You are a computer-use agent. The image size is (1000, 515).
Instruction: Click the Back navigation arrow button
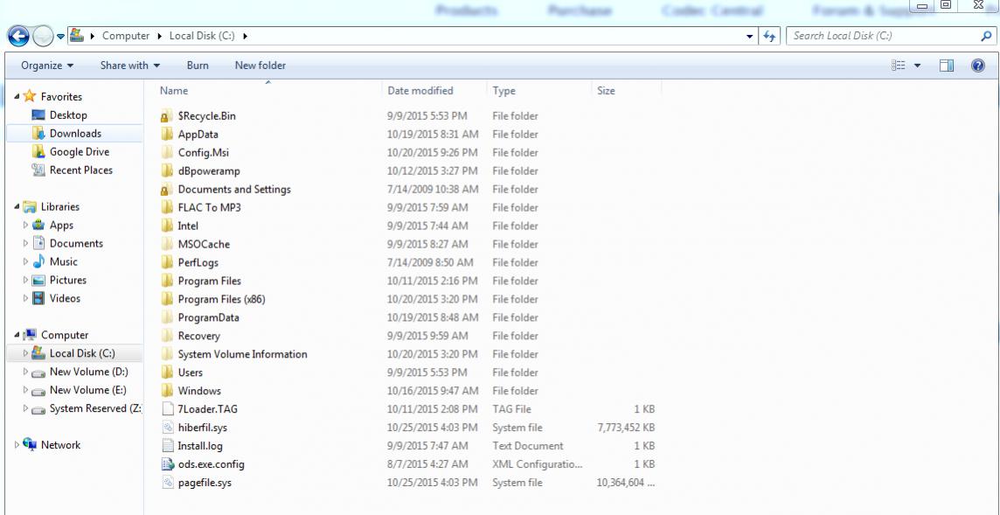[x=19, y=36]
